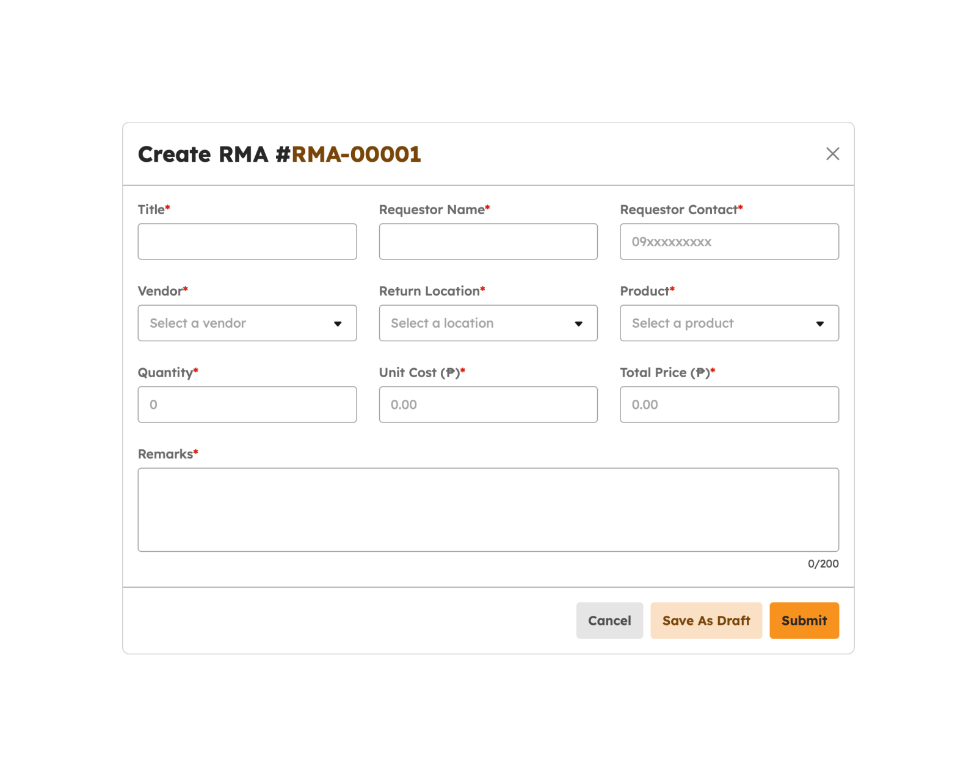
Task: Click the Title label
Action: 154,210
